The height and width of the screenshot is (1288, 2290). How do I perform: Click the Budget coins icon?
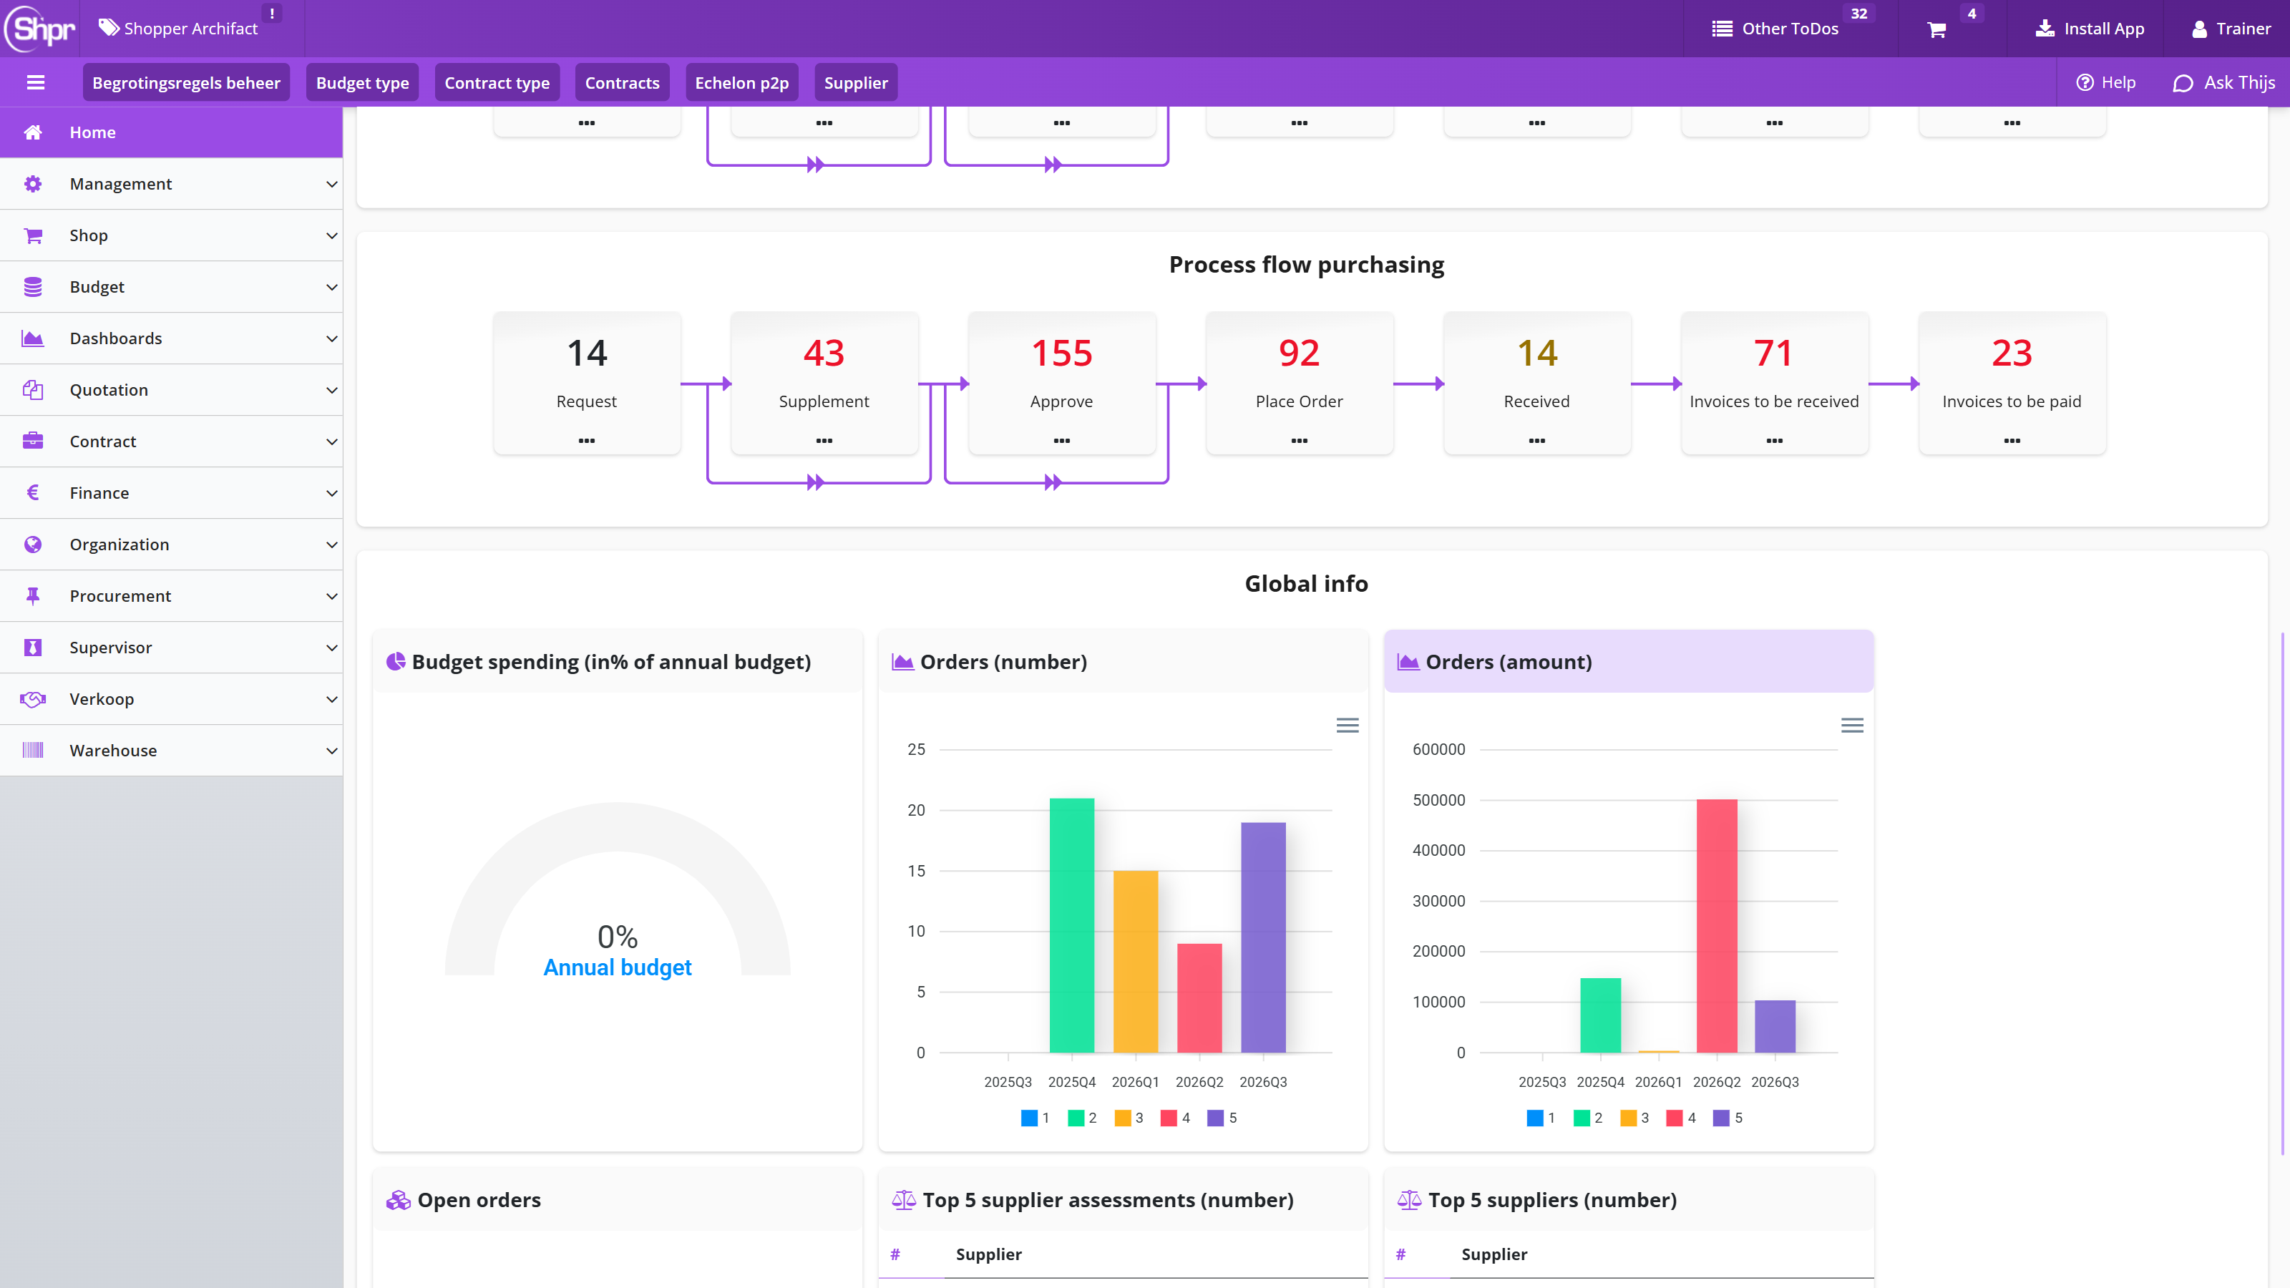point(33,287)
